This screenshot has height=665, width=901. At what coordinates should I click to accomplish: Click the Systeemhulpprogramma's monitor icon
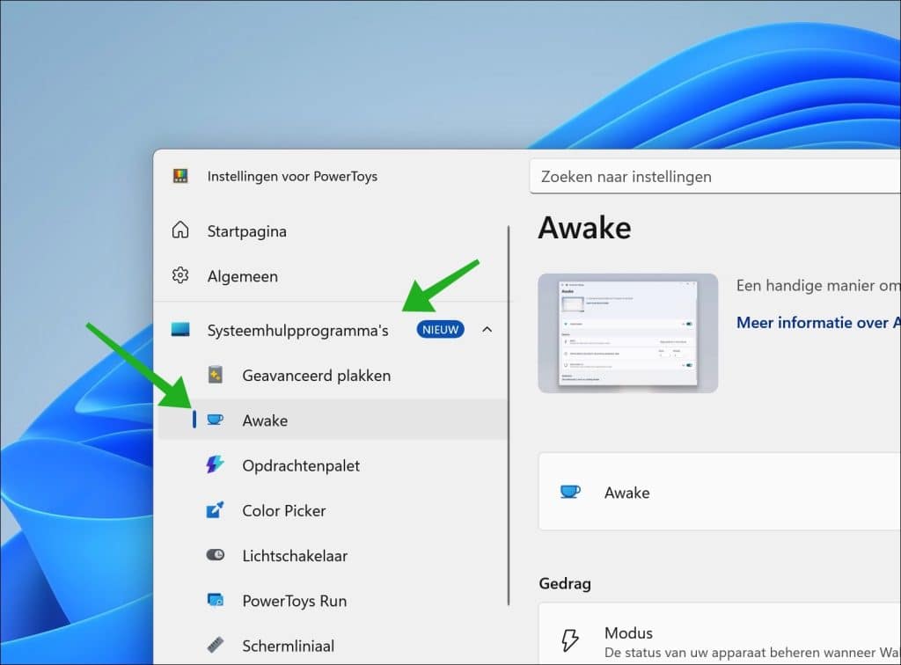[180, 330]
